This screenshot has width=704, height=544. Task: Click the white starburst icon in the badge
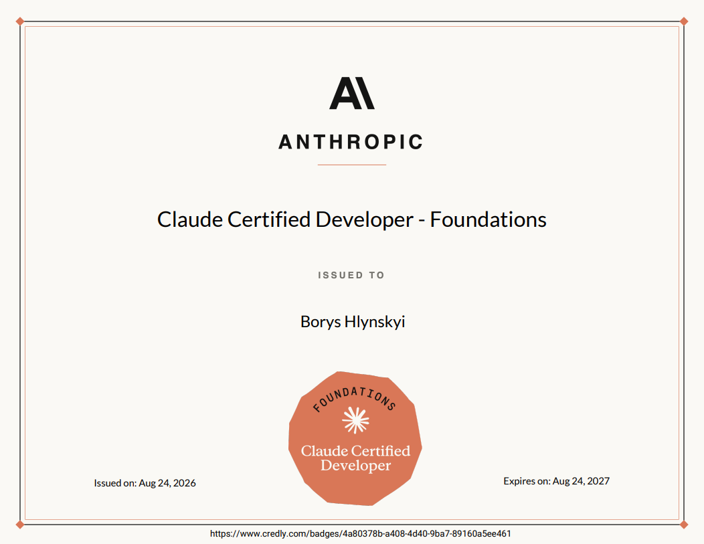[x=355, y=420]
